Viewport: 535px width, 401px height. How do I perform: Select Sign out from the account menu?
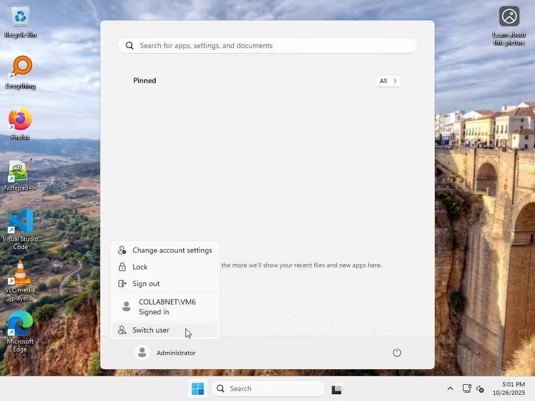click(165, 284)
